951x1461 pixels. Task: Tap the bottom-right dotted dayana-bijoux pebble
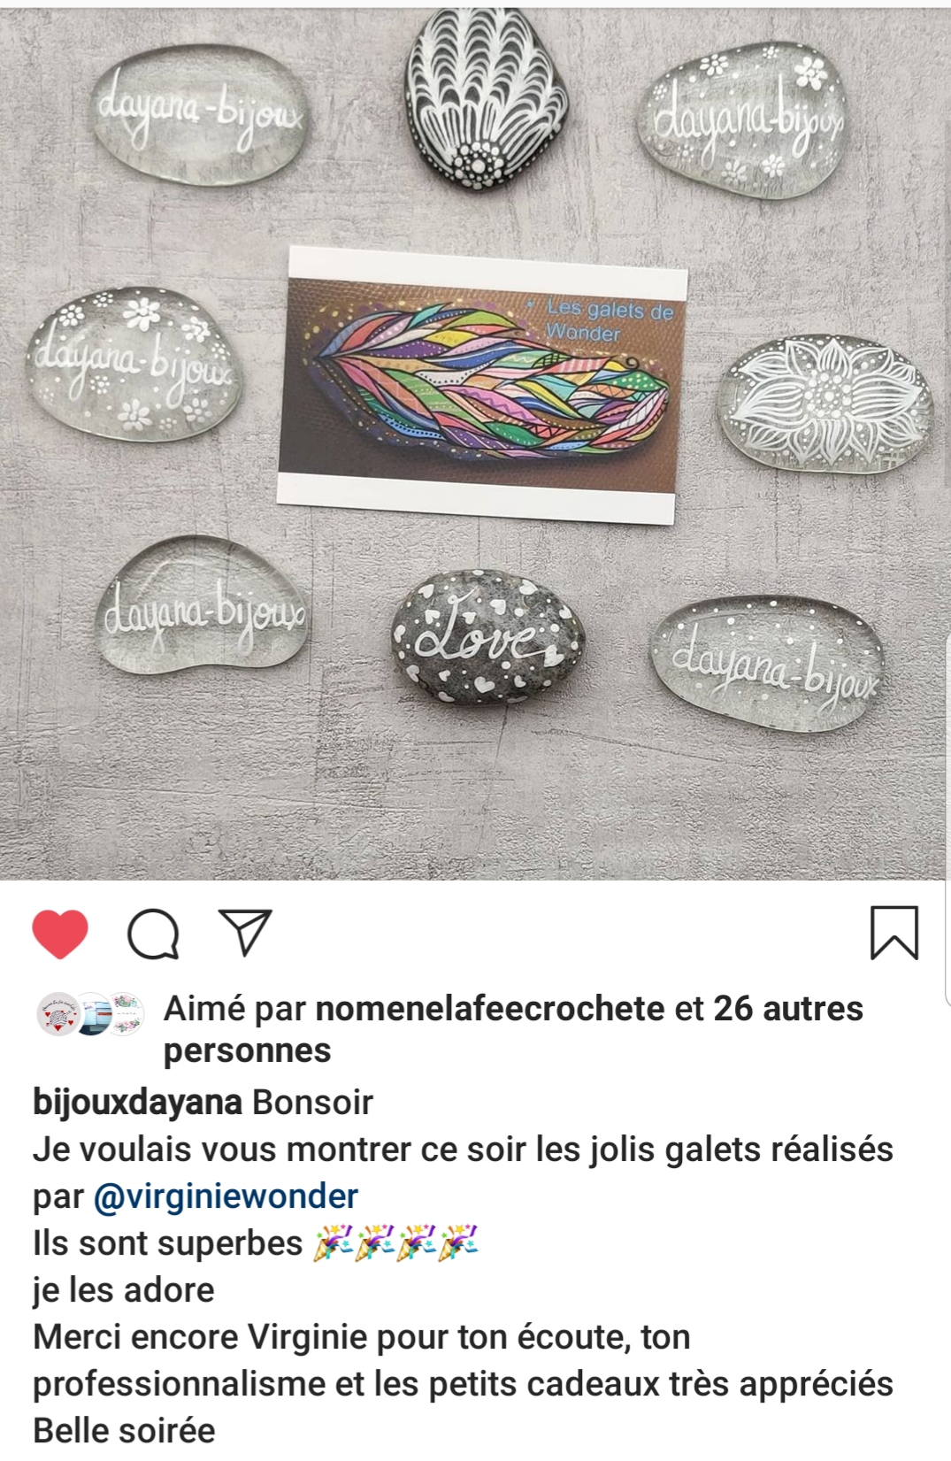tap(767, 663)
